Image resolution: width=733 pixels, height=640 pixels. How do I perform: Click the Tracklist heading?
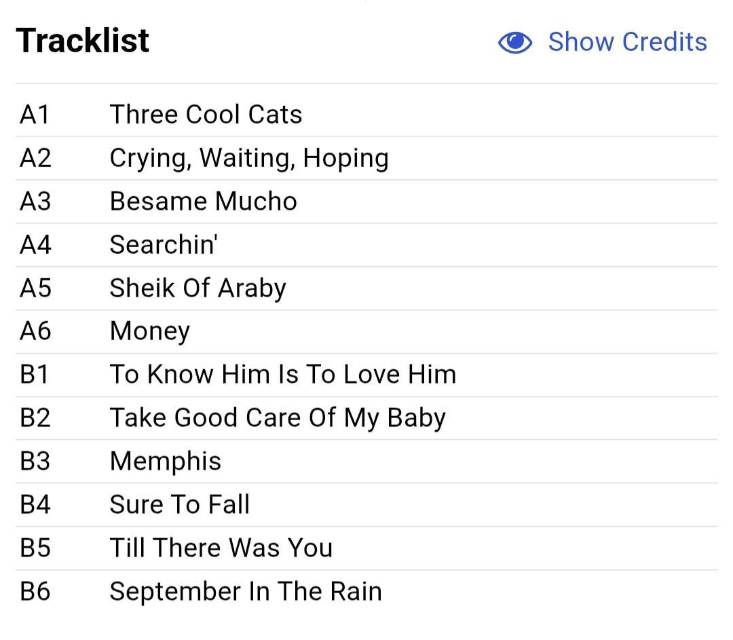click(x=83, y=41)
